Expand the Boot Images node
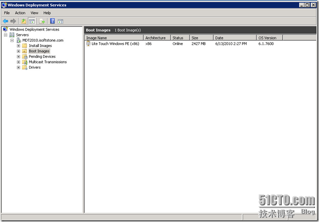The width and height of the screenshot is (319, 222). (18, 51)
